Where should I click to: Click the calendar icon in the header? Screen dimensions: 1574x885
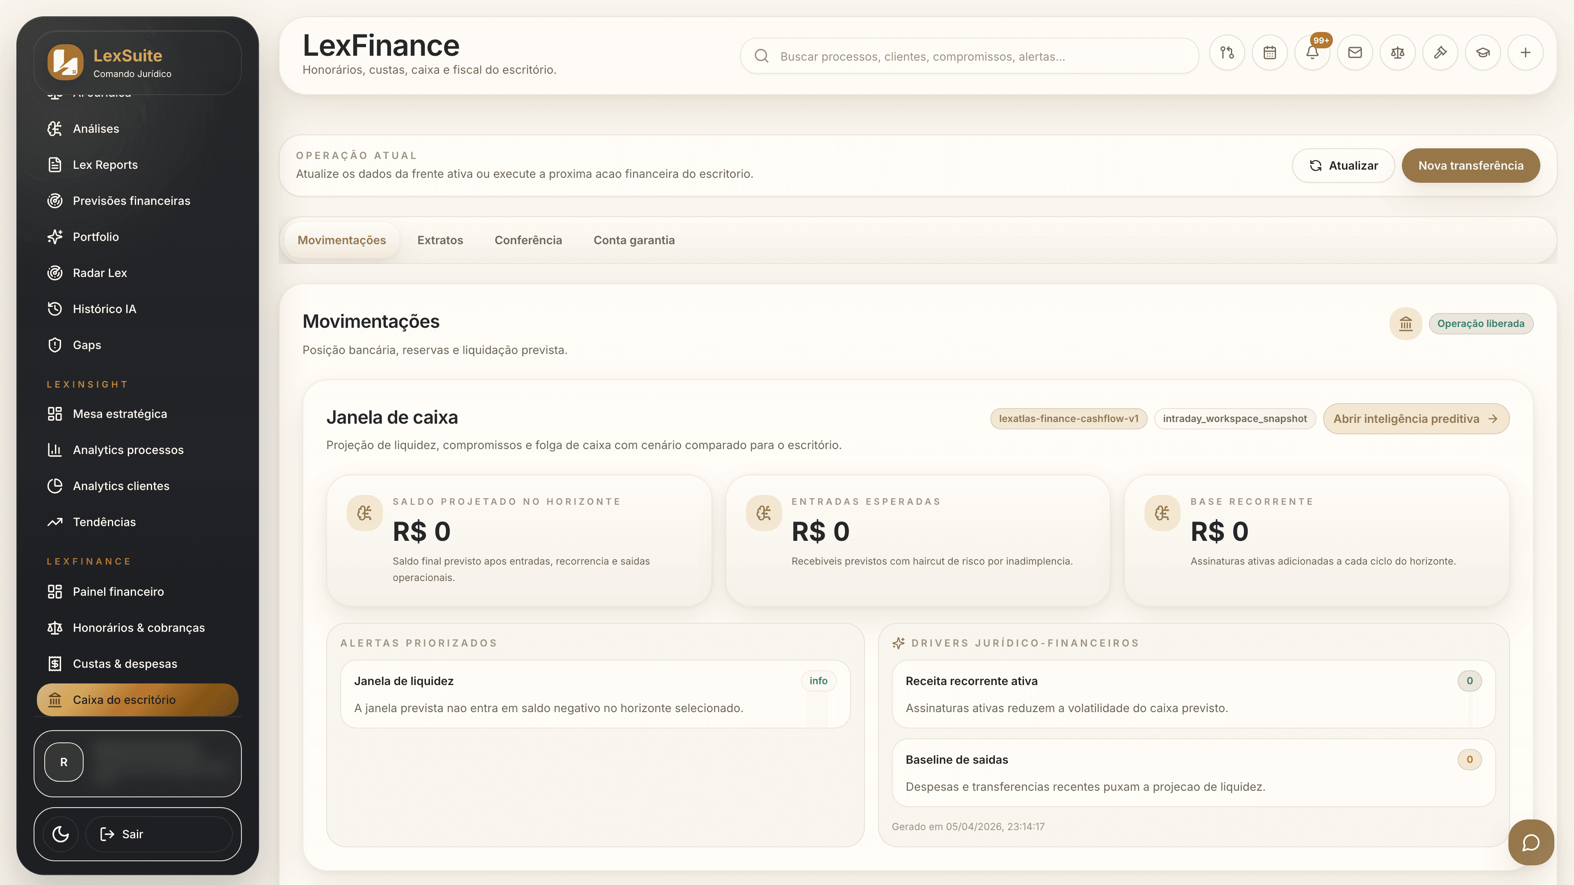[x=1270, y=52]
